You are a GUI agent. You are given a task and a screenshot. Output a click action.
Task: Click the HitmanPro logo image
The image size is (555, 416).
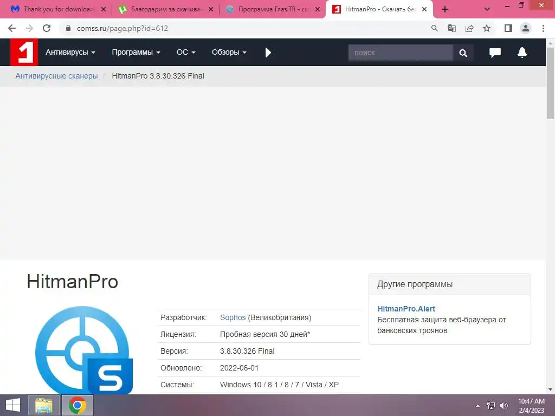click(x=84, y=350)
